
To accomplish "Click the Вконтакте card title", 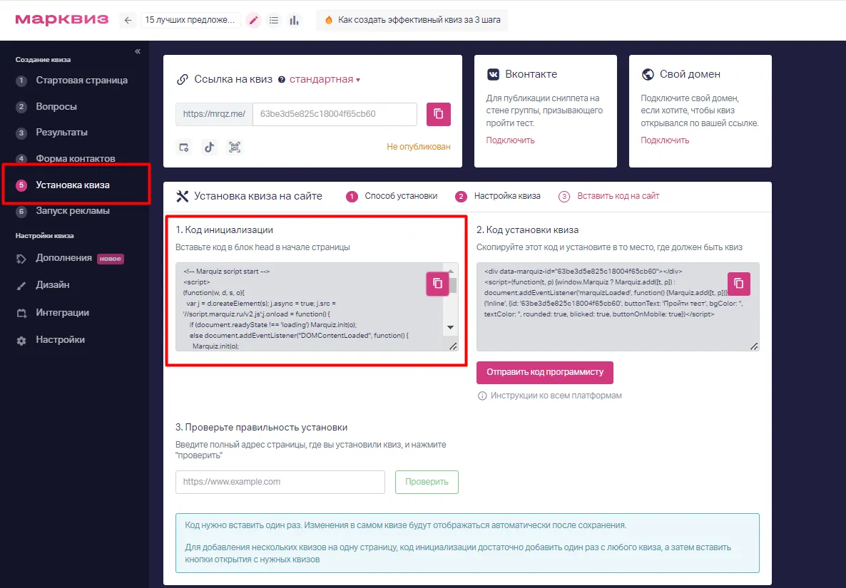I will [531, 74].
